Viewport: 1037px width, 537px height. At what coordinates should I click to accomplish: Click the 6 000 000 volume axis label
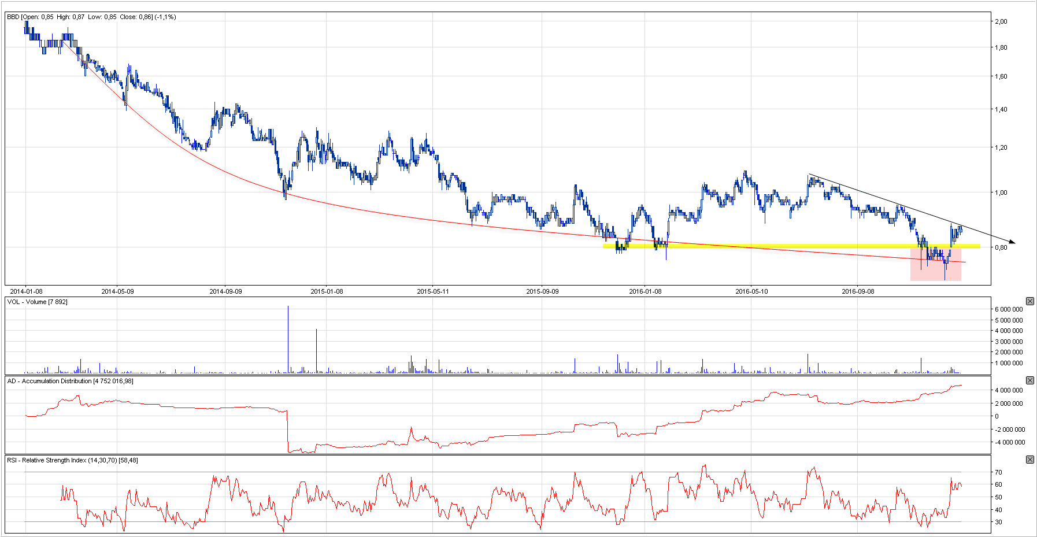point(1008,309)
